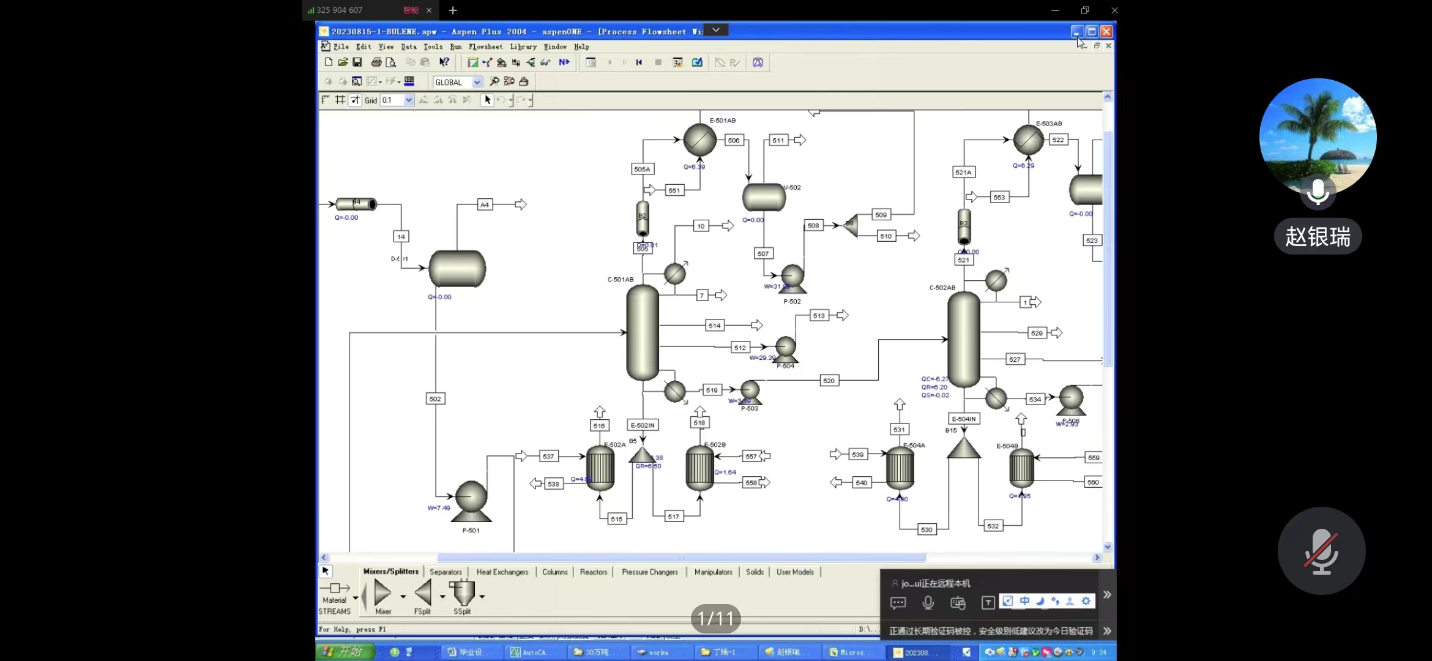Image resolution: width=1432 pixels, height=661 pixels.
Task: Toggle Snap to Grid button
Action: (355, 100)
